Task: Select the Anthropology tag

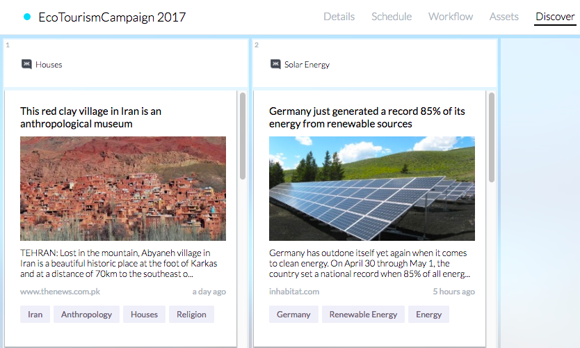Action: 86,314
